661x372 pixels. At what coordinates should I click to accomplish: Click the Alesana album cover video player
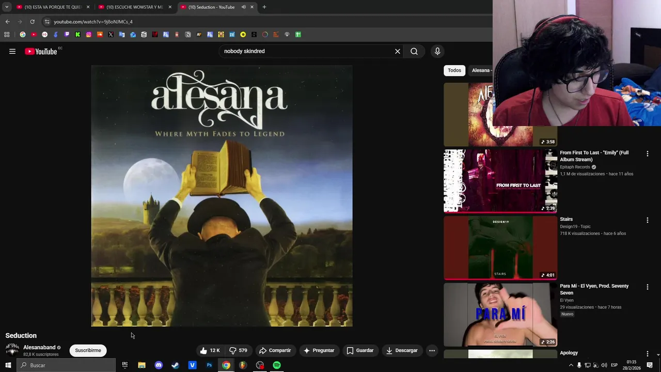point(222,196)
